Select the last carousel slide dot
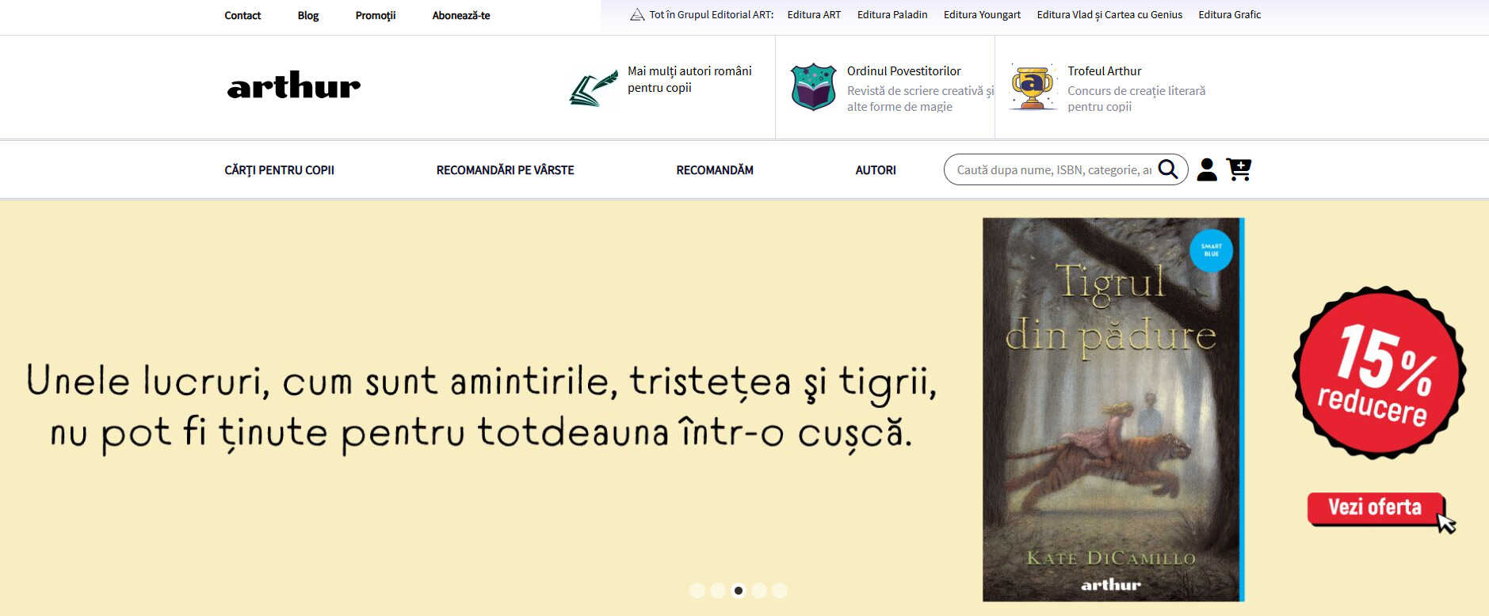 [780, 591]
